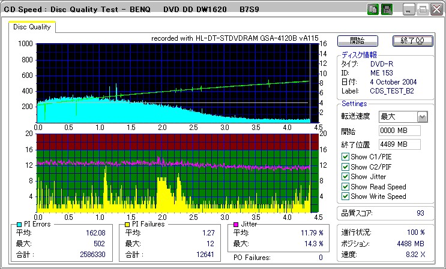Click the save screenshot floppy icon
446x269 pixels.
[x=387, y=9]
